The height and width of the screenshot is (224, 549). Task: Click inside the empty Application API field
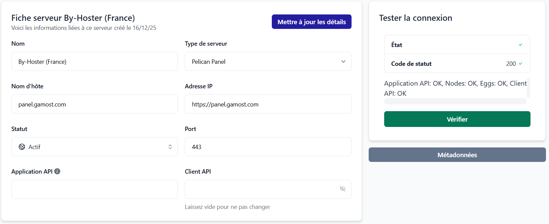(x=95, y=189)
